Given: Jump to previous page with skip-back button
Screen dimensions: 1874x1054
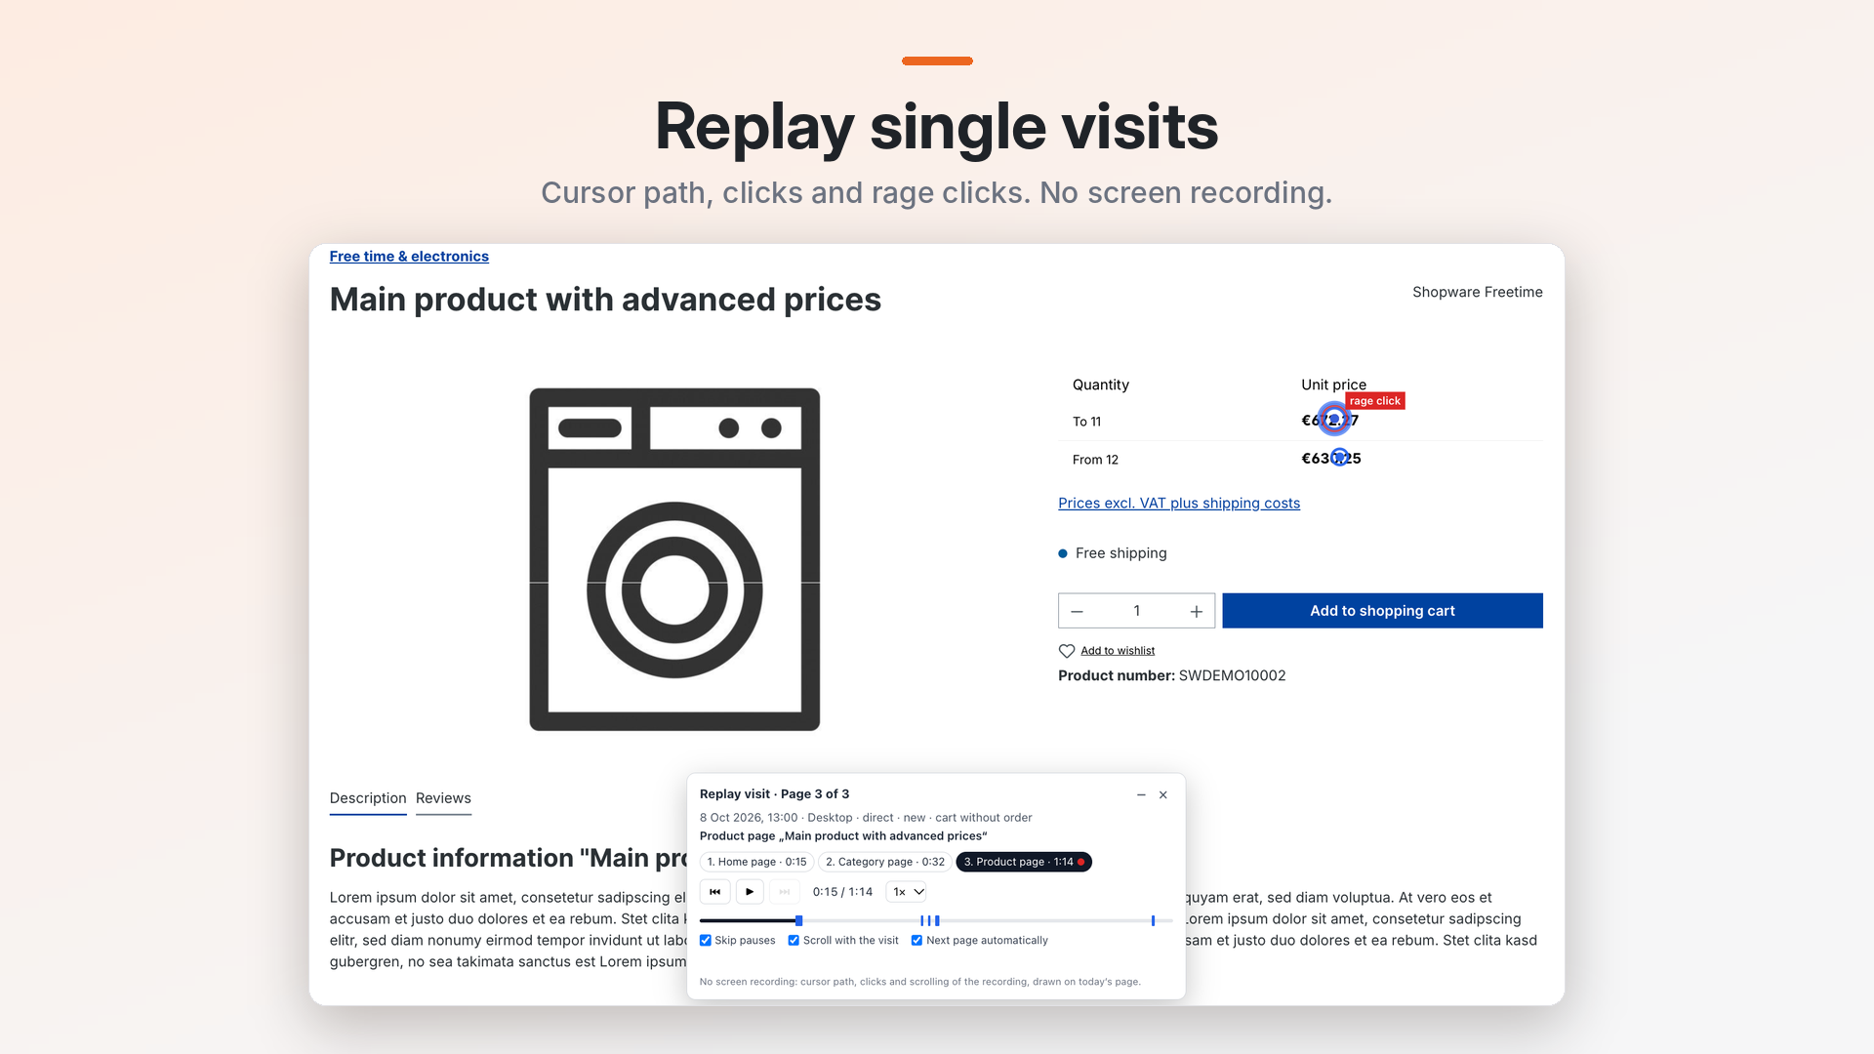Looking at the screenshot, I should [714, 892].
